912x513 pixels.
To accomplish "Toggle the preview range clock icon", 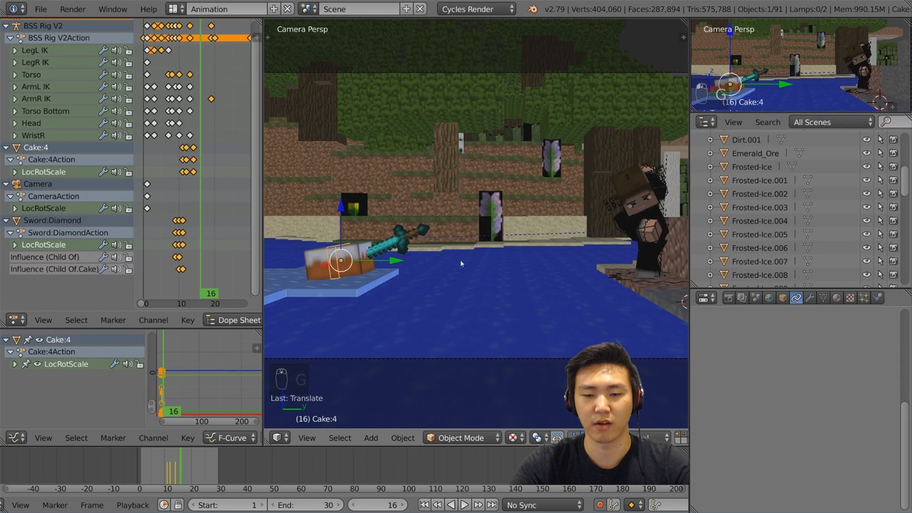I will pos(164,505).
